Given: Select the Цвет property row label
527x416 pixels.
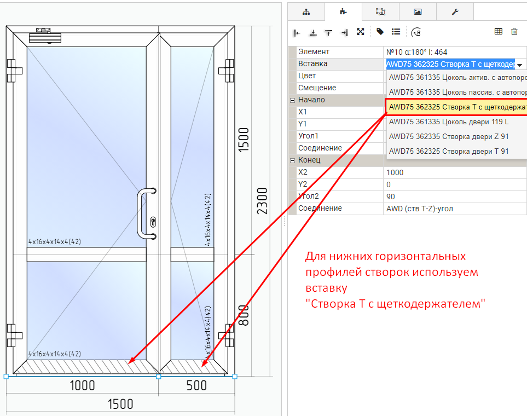Looking at the screenshot, I should click(x=307, y=76).
